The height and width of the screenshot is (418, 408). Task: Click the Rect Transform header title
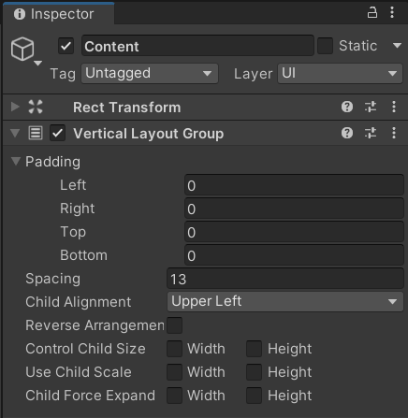(x=127, y=108)
